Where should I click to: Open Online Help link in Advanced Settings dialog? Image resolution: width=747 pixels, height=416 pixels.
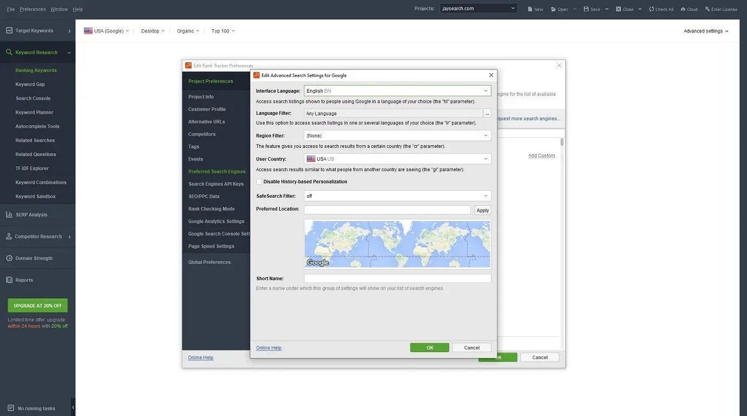pyautogui.click(x=269, y=348)
